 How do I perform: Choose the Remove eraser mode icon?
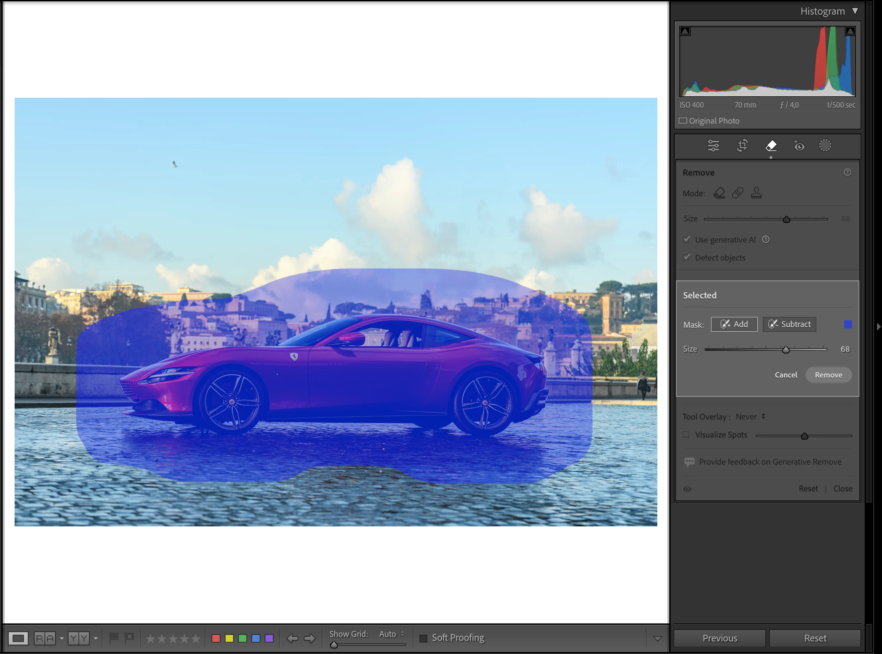point(719,193)
